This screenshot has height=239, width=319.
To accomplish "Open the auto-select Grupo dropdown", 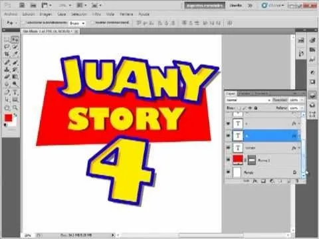I will (77, 23).
